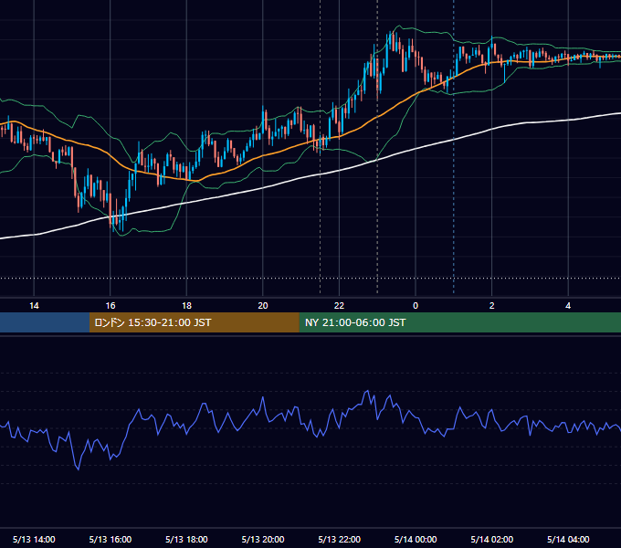Select the NY 21:00-06:00 JST session bar

point(459,322)
